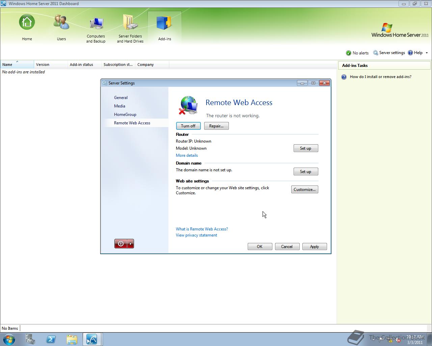Open Server Manager from taskbar
The height and width of the screenshot is (346, 432).
pos(30,339)
